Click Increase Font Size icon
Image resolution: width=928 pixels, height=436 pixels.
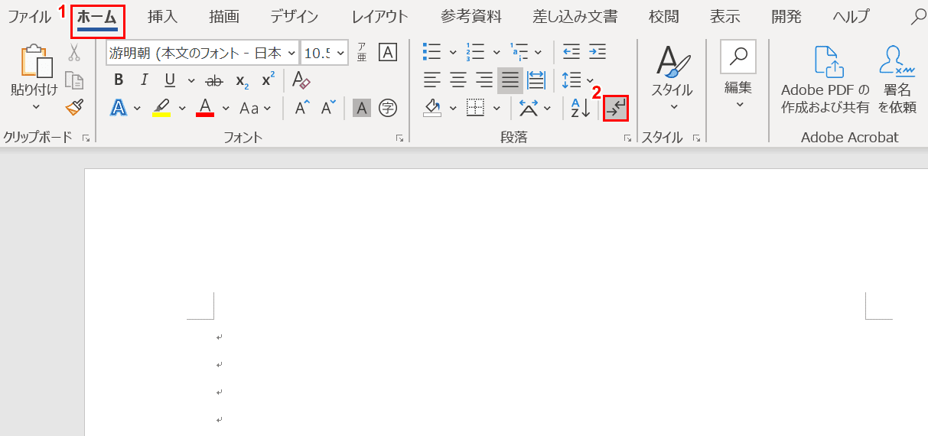click(x=303, y=108)
